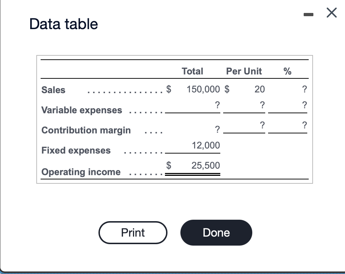This screenshot has width=345, height=274.
Task: Close the Data table dialog
Action: pos(332,13)
